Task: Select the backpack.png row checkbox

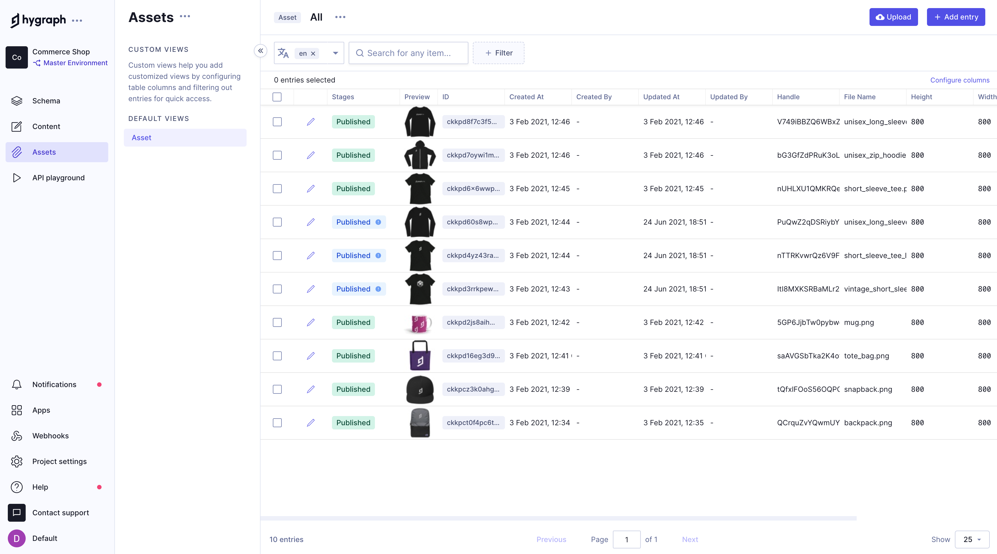Action: 277,422
